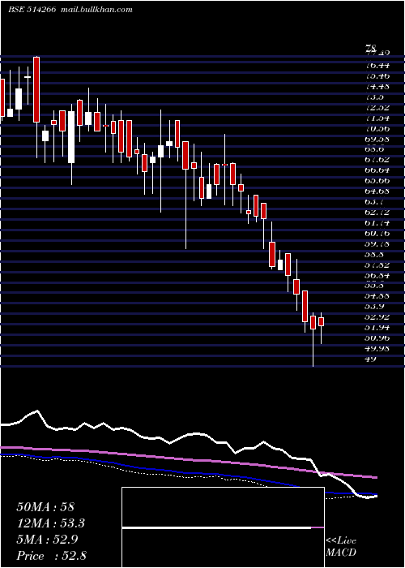405x568 pixels.
Task: Click the 61.74 price label
Action: (x=377, y=223)
